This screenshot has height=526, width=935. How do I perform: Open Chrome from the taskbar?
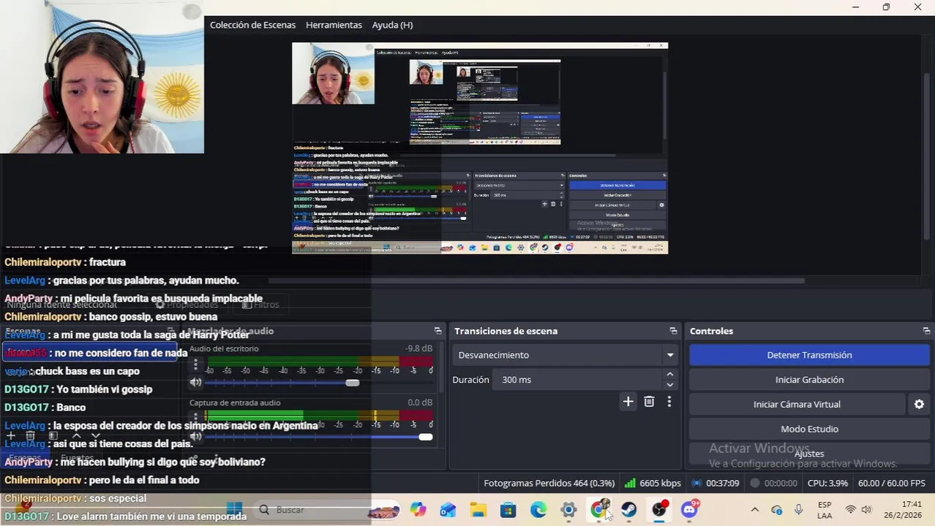598,510
